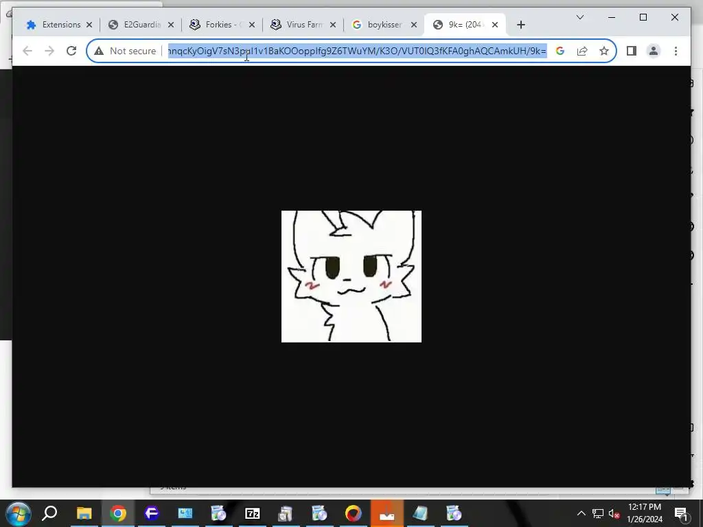Close the boykisser tab
The height and width of the screenshot is (527, 703).
pyautogui.click(x=414, y=25)
